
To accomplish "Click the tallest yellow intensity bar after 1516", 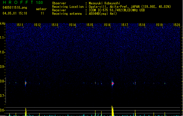I will 113,111.
